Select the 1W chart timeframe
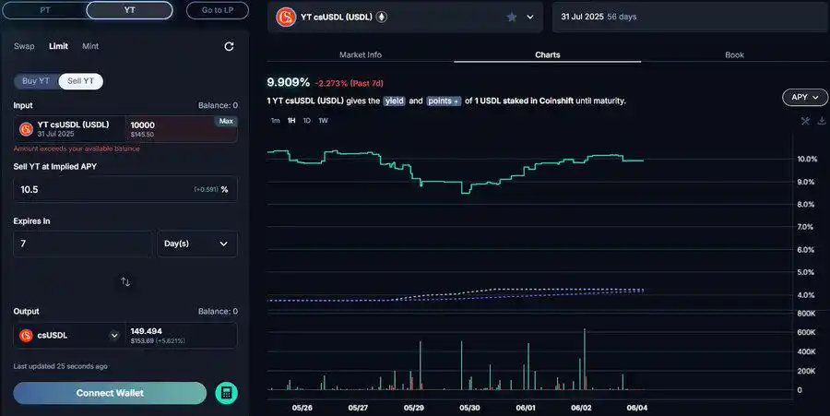This screenshot has width=830, height=416. (323, 121)
